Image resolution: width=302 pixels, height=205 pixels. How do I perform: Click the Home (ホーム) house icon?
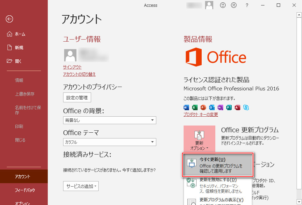click(x=10, y=34)
